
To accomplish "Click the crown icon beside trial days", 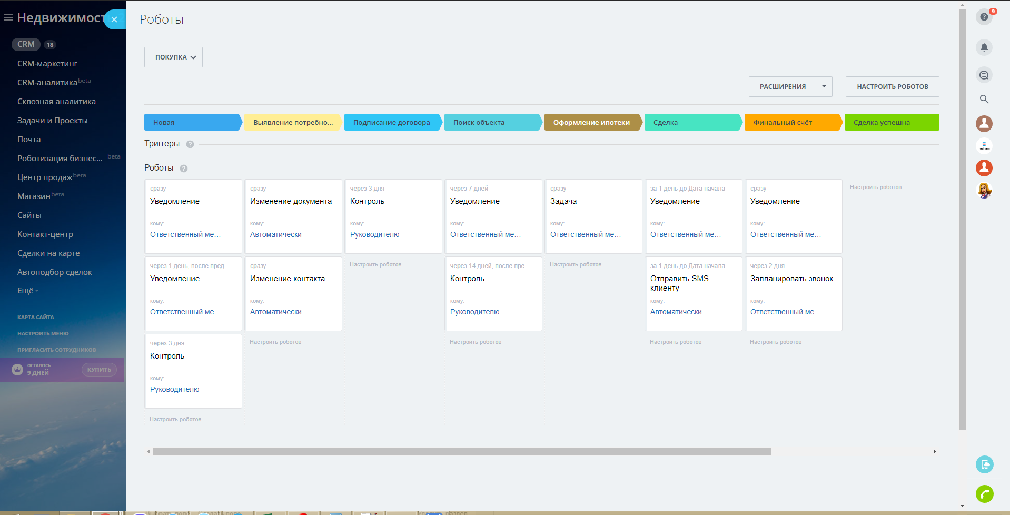I will pos(17,370).
